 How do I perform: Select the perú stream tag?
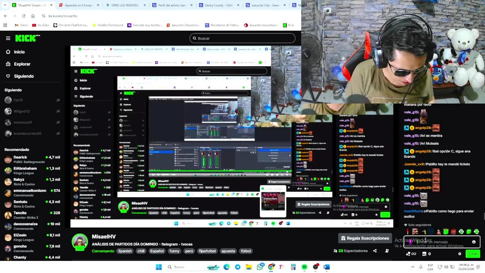point(189,251)
